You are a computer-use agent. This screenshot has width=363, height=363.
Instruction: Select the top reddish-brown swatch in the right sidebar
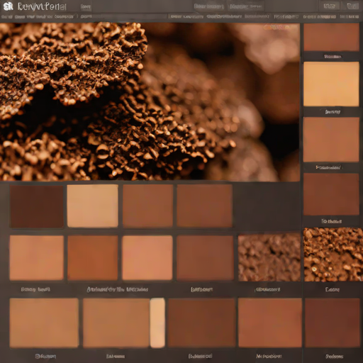coord(331,37)
